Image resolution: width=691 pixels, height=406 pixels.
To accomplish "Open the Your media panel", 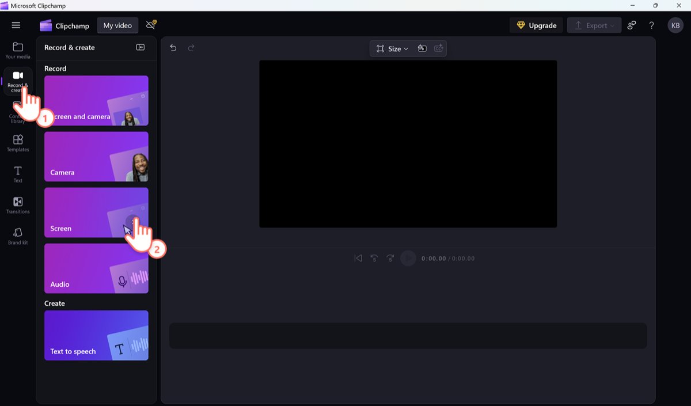I will (x=17, y=50).
